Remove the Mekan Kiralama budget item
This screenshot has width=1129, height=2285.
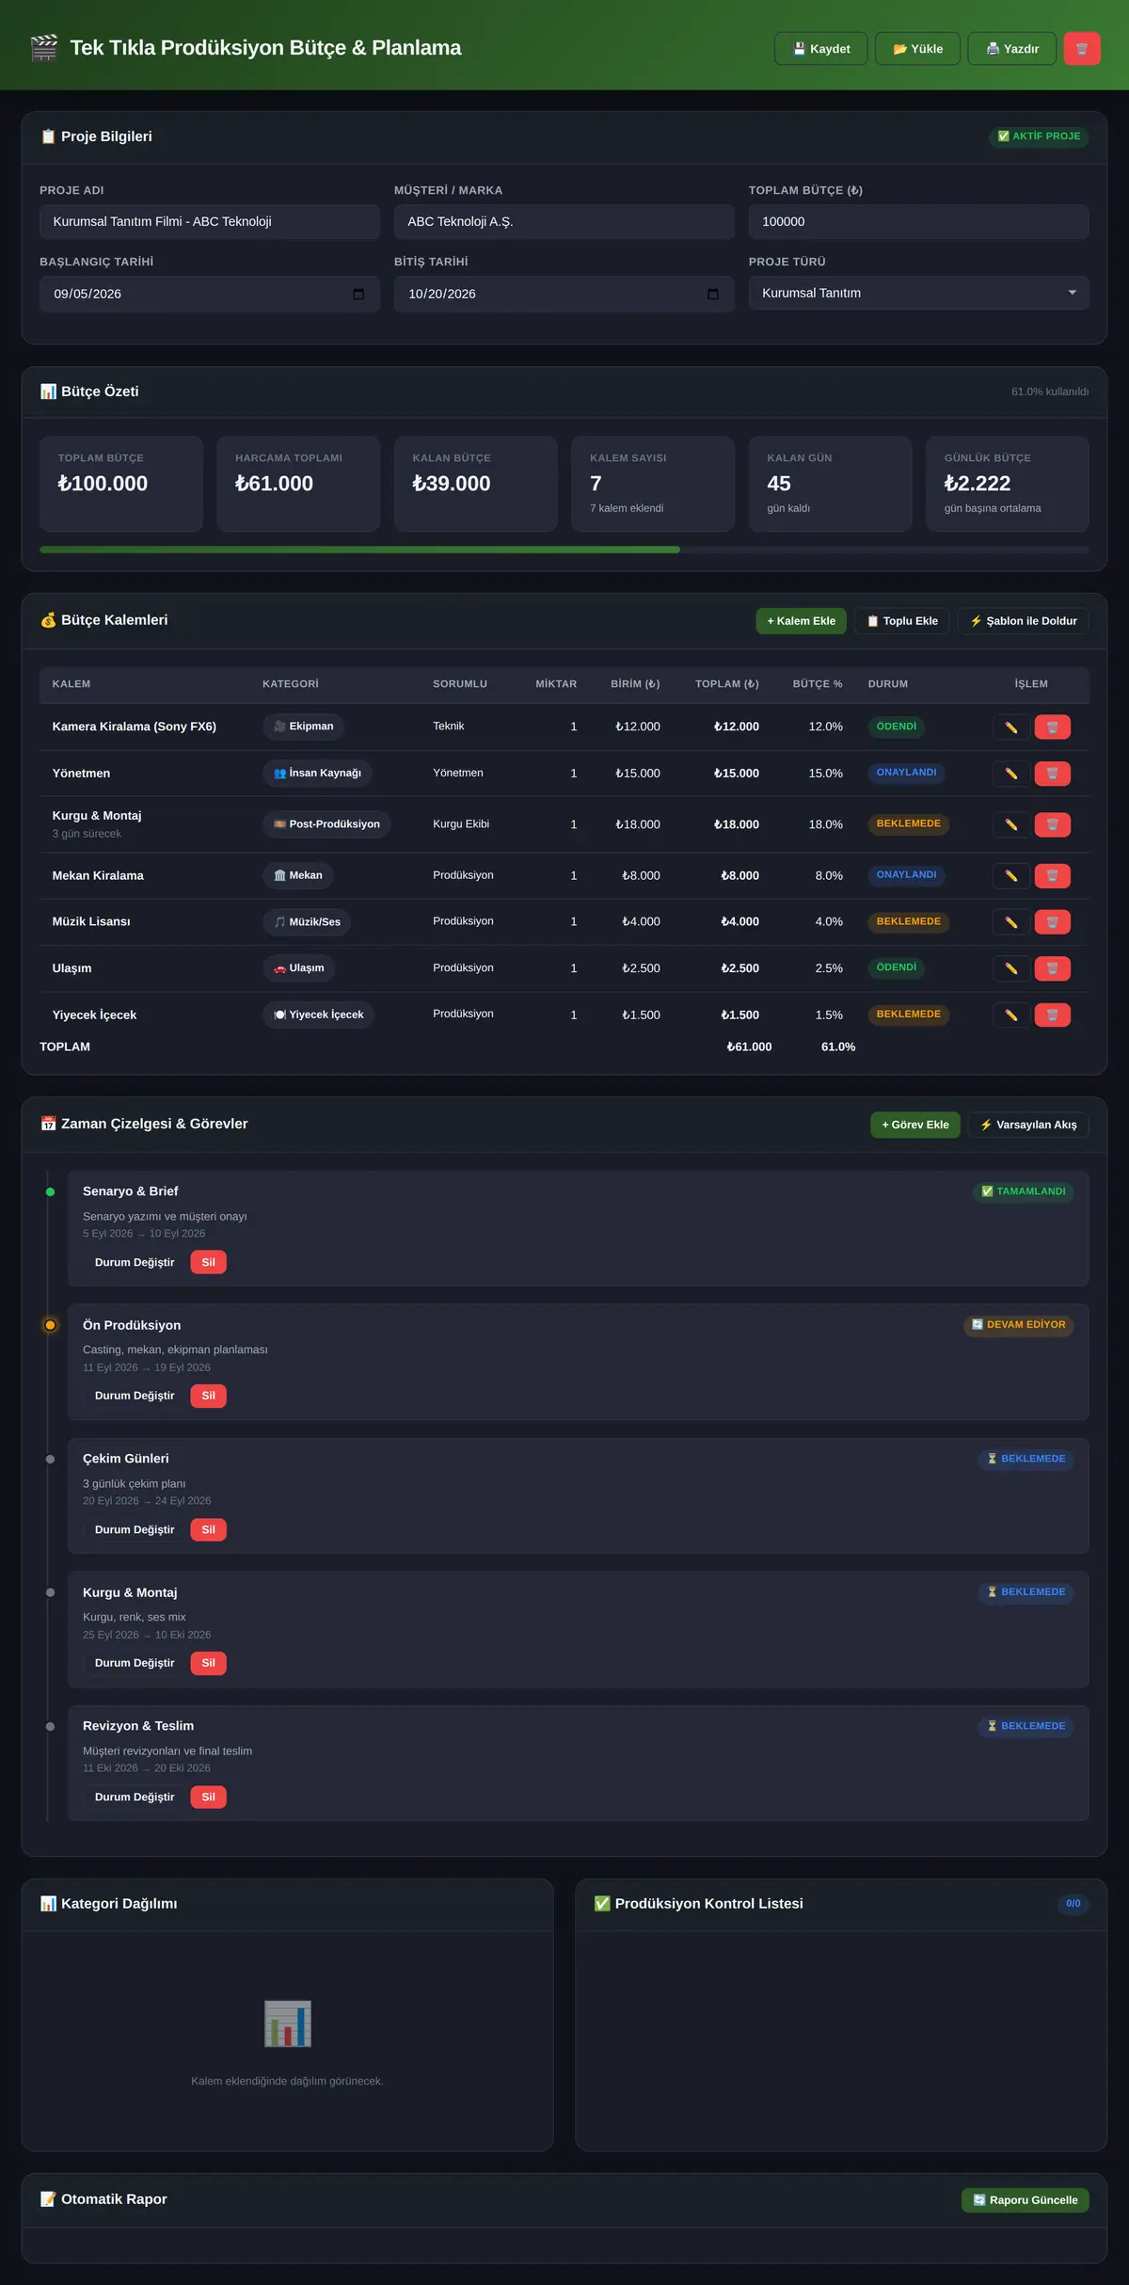[1053, 876]
